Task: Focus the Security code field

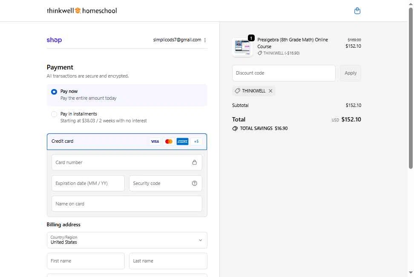Action: pos(166,183)
